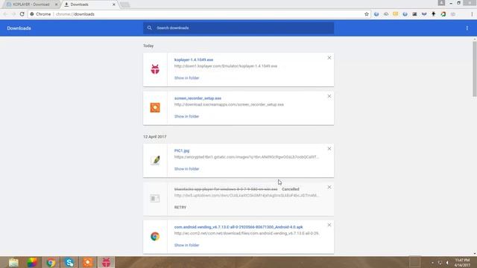
Task: Click the yellow note extension icon
Action: (x=395, y=14)
